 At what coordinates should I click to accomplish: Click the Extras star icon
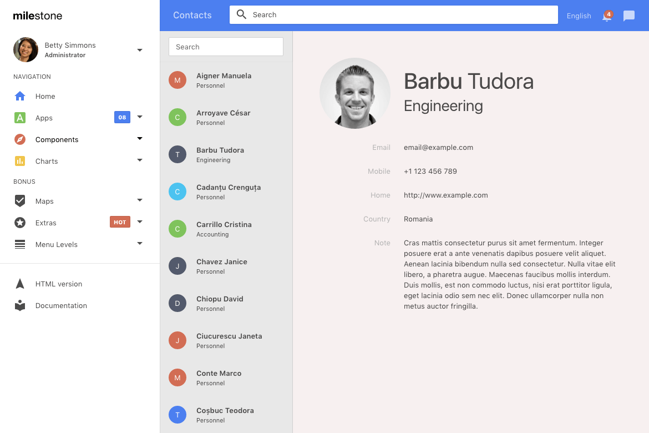click(20, 223)
